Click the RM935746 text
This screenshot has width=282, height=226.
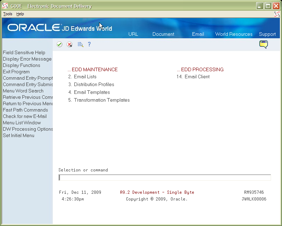[254, 192]
